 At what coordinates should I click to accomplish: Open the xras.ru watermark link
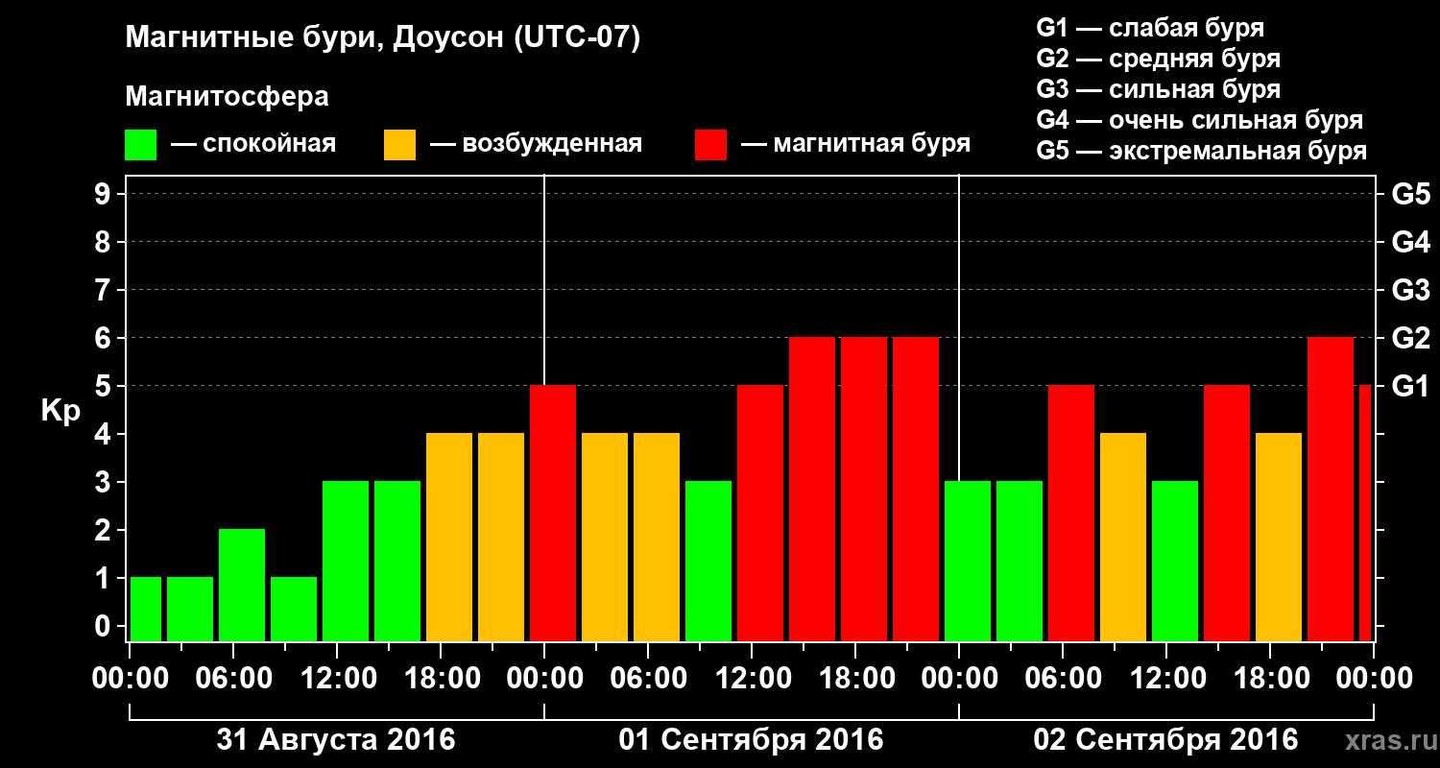[1386, 741]
